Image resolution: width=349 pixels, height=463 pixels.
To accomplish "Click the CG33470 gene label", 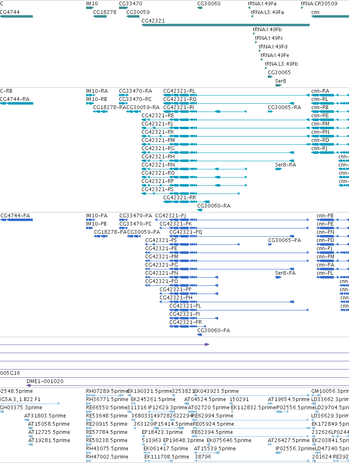I will click(130, 4).
